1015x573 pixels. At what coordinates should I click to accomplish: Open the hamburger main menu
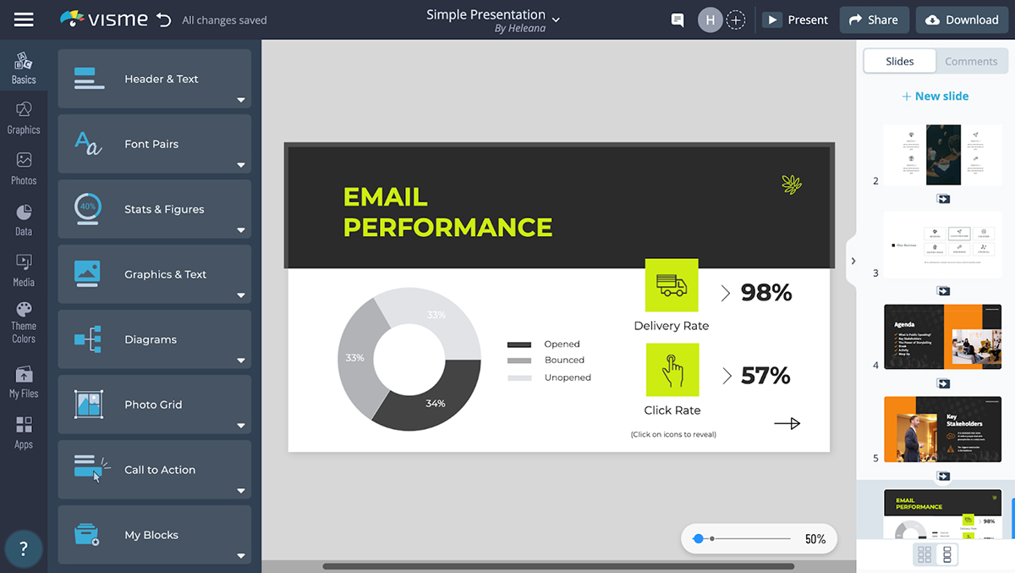(x=24, y=19)
